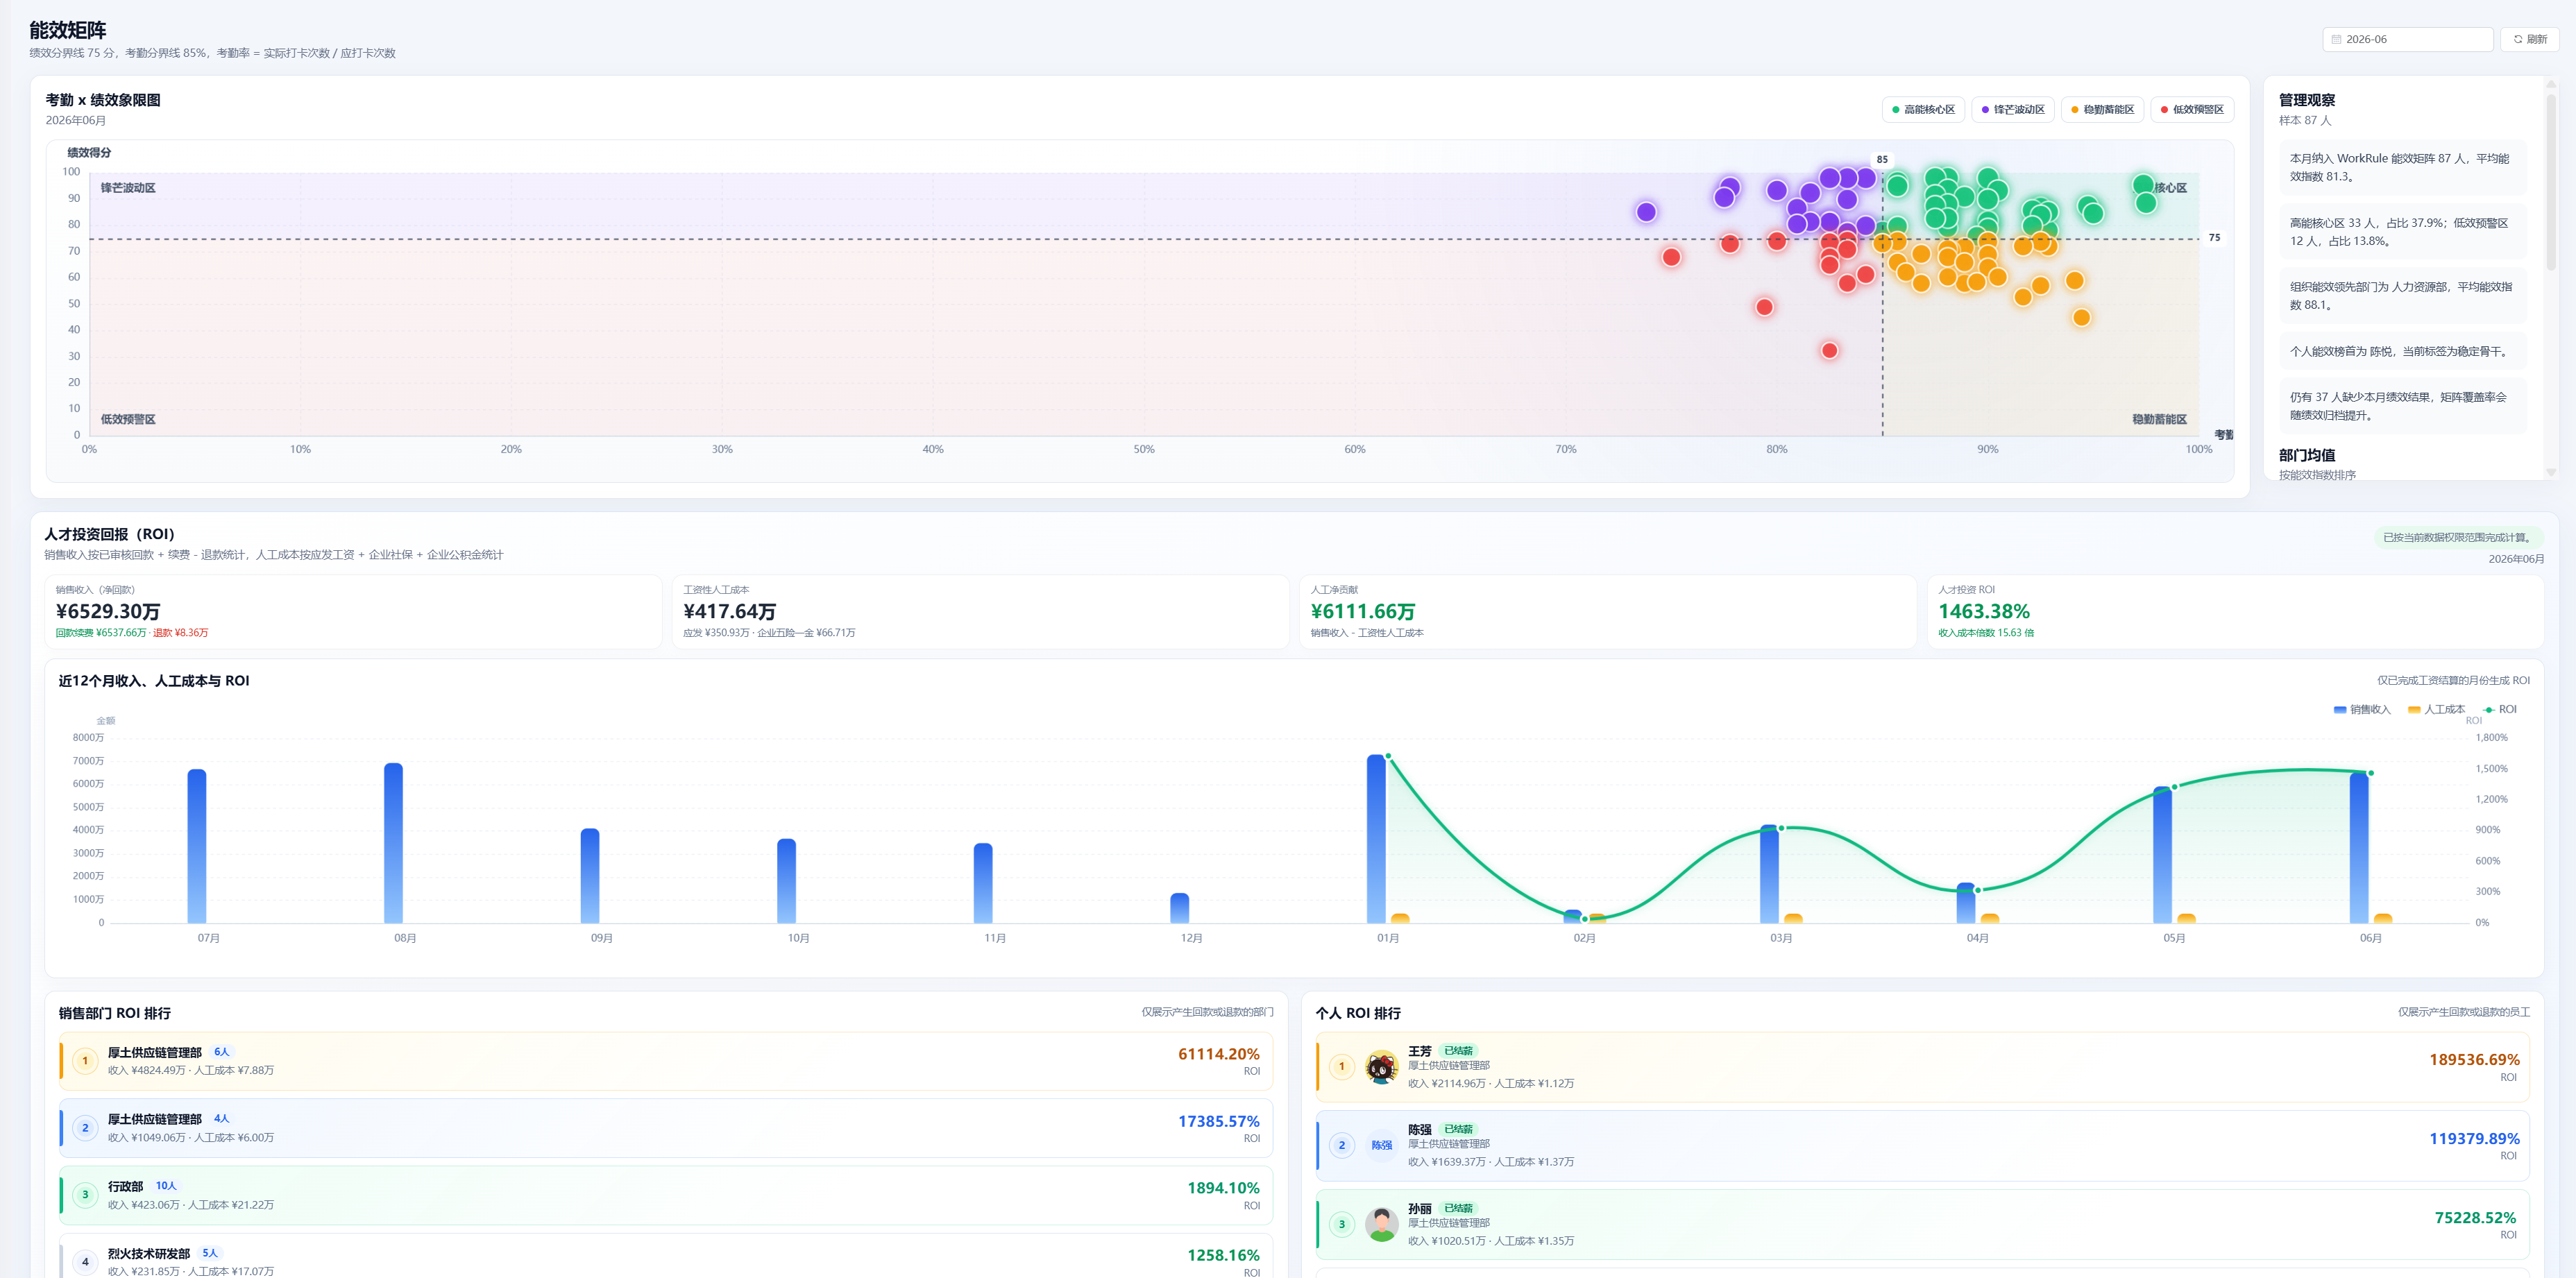Toggle the 稳勤蓄能区 legend chip
Screen dimensions: 2576x1278
(x=2102, y=110)
